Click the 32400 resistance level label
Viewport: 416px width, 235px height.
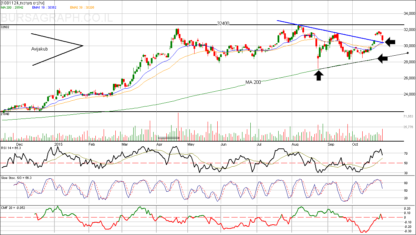tap(223, 24)
